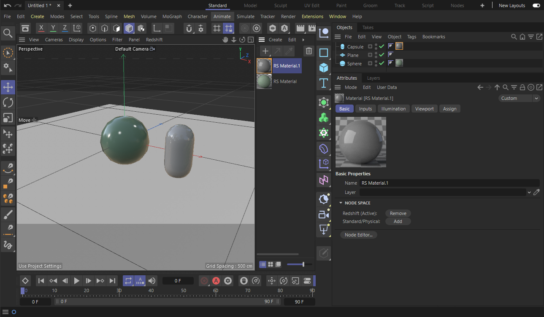Click the Node Editor button
Screen dimensions: 544x317
pyautogui.click(x=358, y=235)
